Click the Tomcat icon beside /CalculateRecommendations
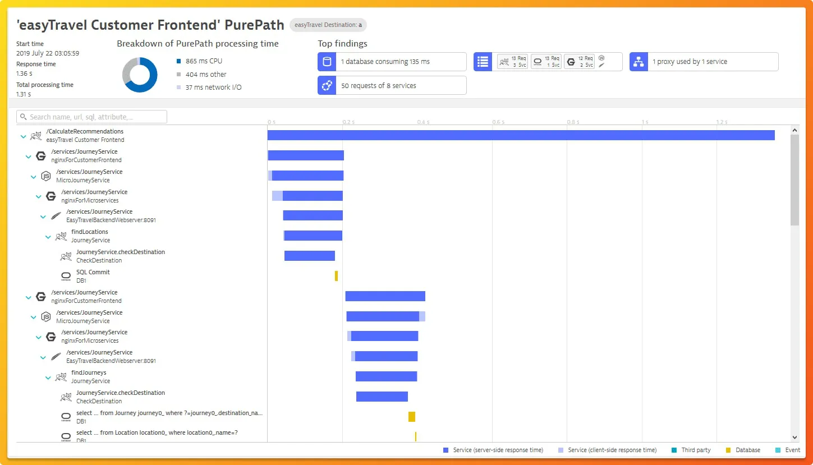This screenshot has height=465, width=813. pyautogui.click(x=36, y=136)
